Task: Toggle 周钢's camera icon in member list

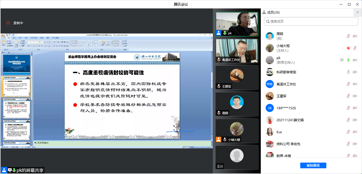Action: point(355,36)
